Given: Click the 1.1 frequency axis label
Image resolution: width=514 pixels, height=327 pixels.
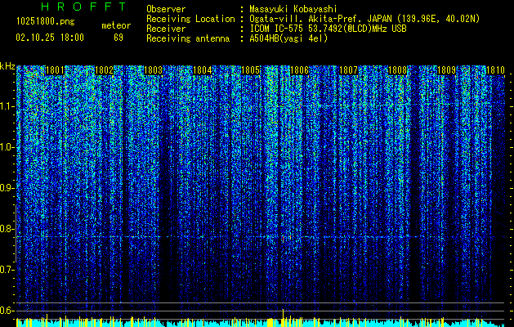Looking at the screenshot, I should pyautogui.click(x=7, y=106).
